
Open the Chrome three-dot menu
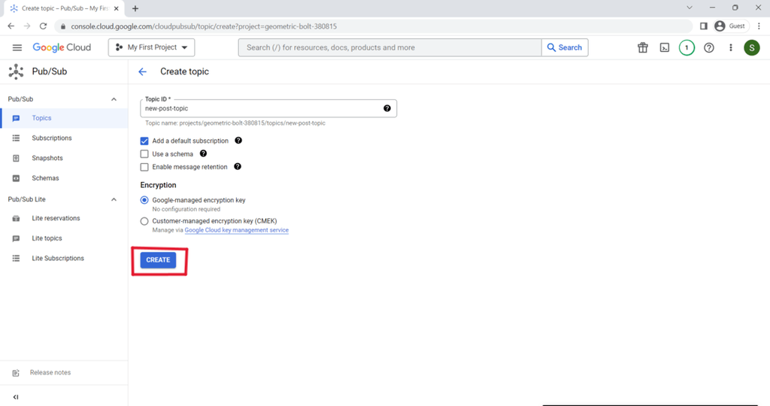(x=759, y=26)
